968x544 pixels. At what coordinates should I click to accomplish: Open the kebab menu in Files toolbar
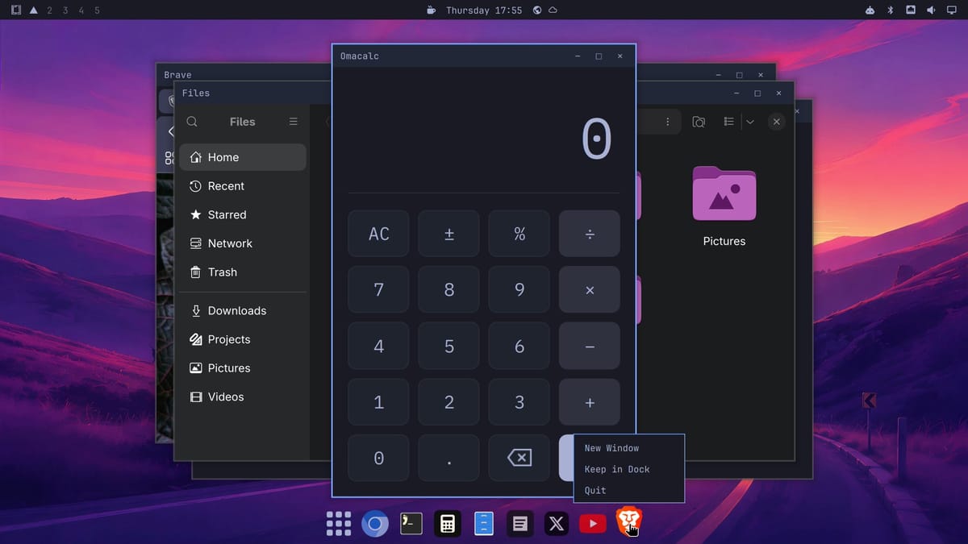(667, 122)
